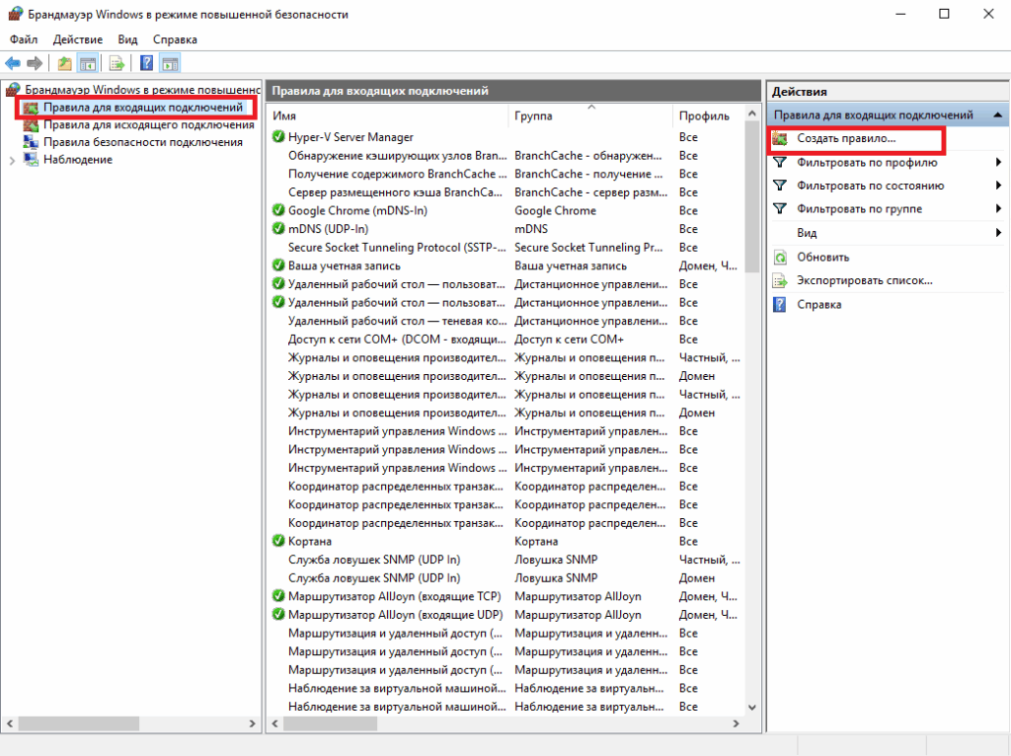Click the Back arrow toolbar icon

(x=14, y=63)
